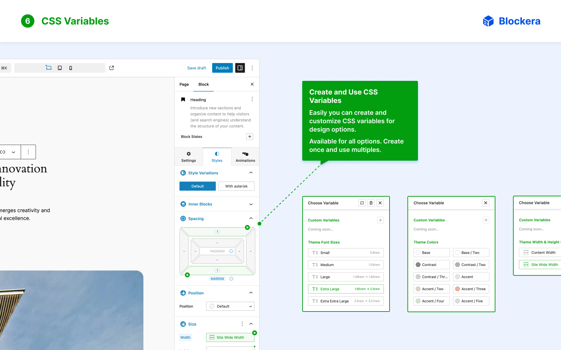Select the tablet preview device icon

coord(60,68)
